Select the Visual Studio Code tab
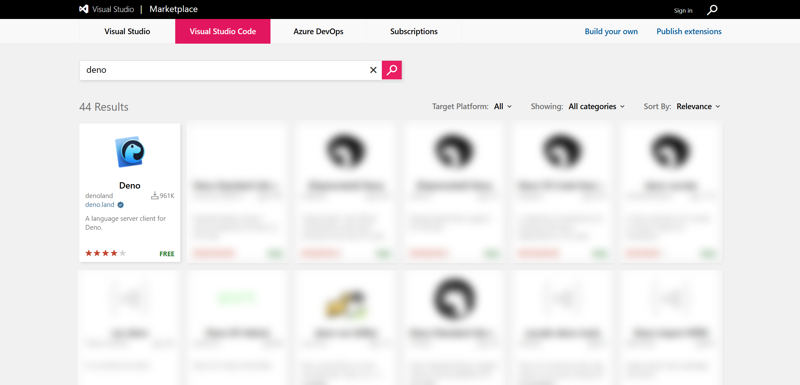This screenshot has width=800, height=385. tap(223, 31)
